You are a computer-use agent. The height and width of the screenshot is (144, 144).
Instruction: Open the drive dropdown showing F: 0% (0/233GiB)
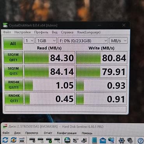83,41
